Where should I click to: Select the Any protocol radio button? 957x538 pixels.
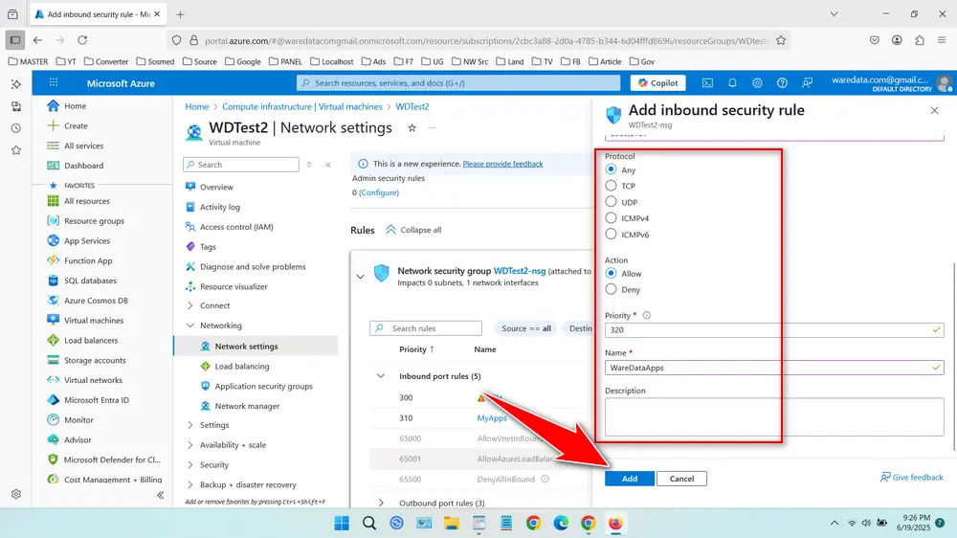click(x=611, y=169)
